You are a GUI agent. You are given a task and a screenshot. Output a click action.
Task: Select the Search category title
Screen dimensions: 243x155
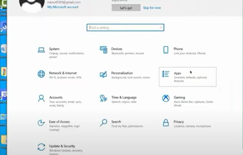click(x=116, y=122)
